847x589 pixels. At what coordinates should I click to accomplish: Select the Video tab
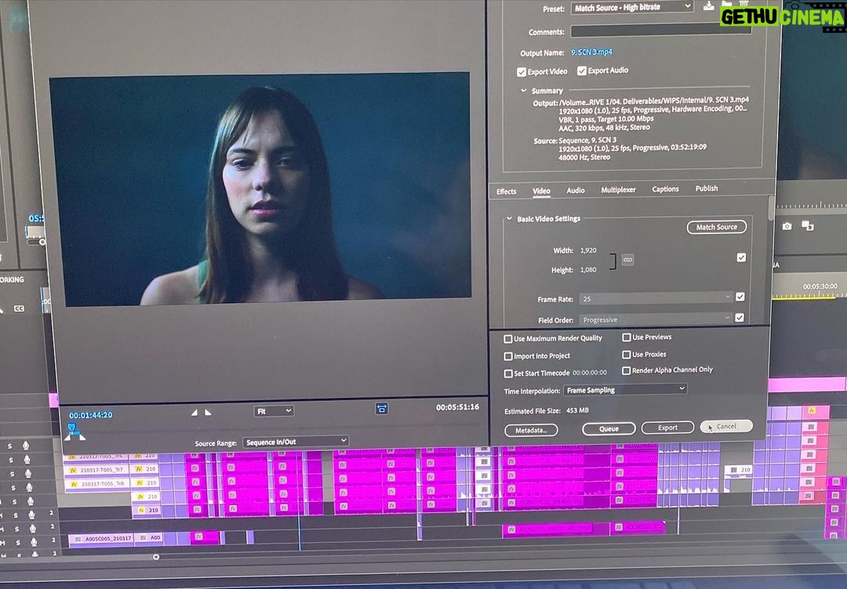click(541, 191)
